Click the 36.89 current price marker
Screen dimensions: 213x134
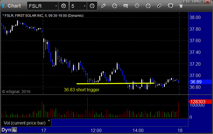[200, 82]
